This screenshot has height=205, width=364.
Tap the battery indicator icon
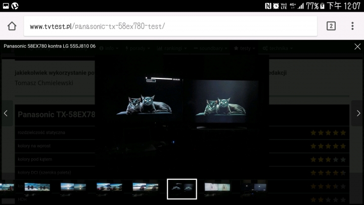pos(322,6)
